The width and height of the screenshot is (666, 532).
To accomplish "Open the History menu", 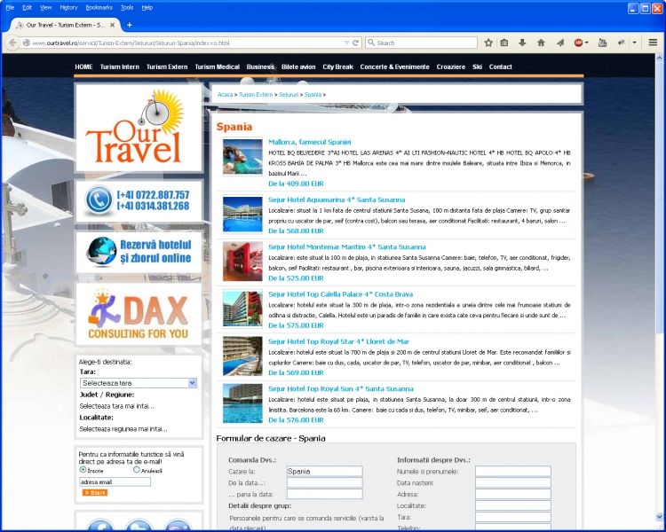I will [x=68, y=7].
